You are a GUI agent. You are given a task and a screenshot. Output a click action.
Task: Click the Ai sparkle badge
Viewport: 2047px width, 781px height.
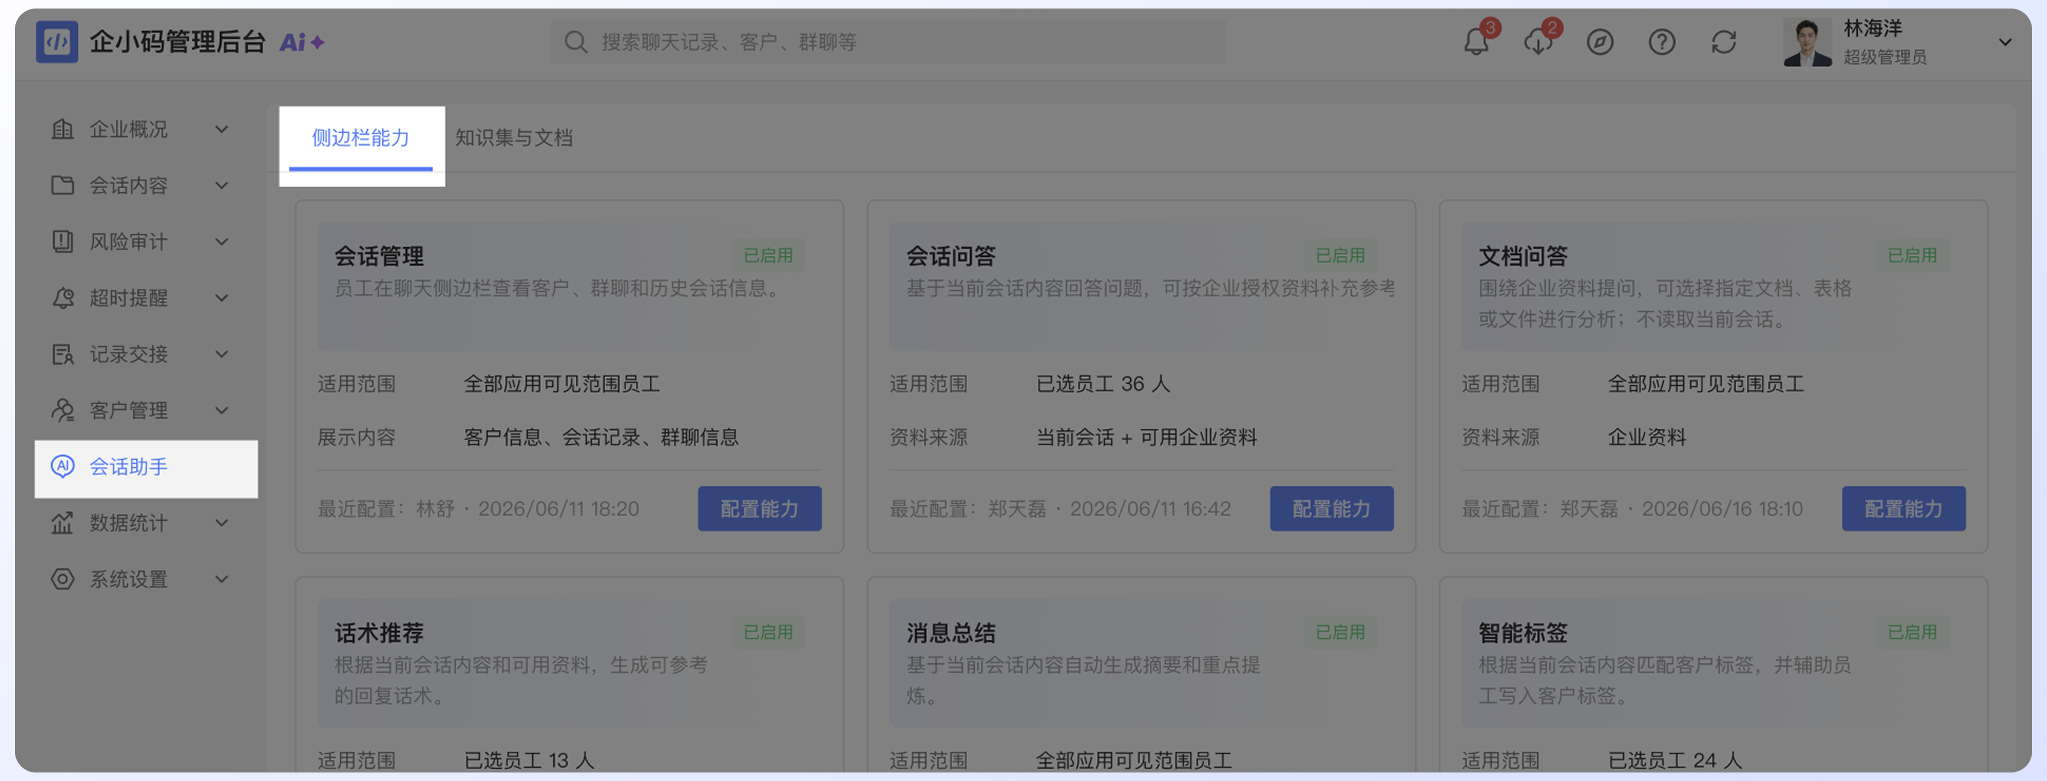click(x=302, y=43)
